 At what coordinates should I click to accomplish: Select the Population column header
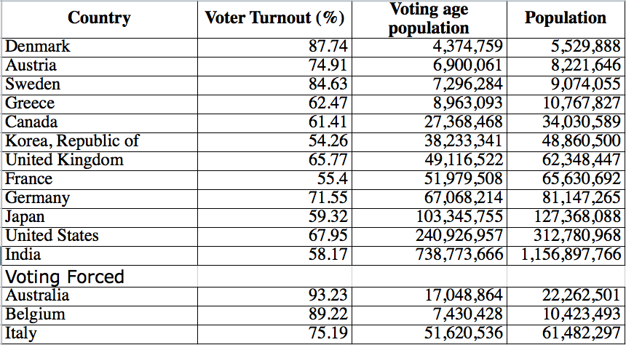[565, 18]
